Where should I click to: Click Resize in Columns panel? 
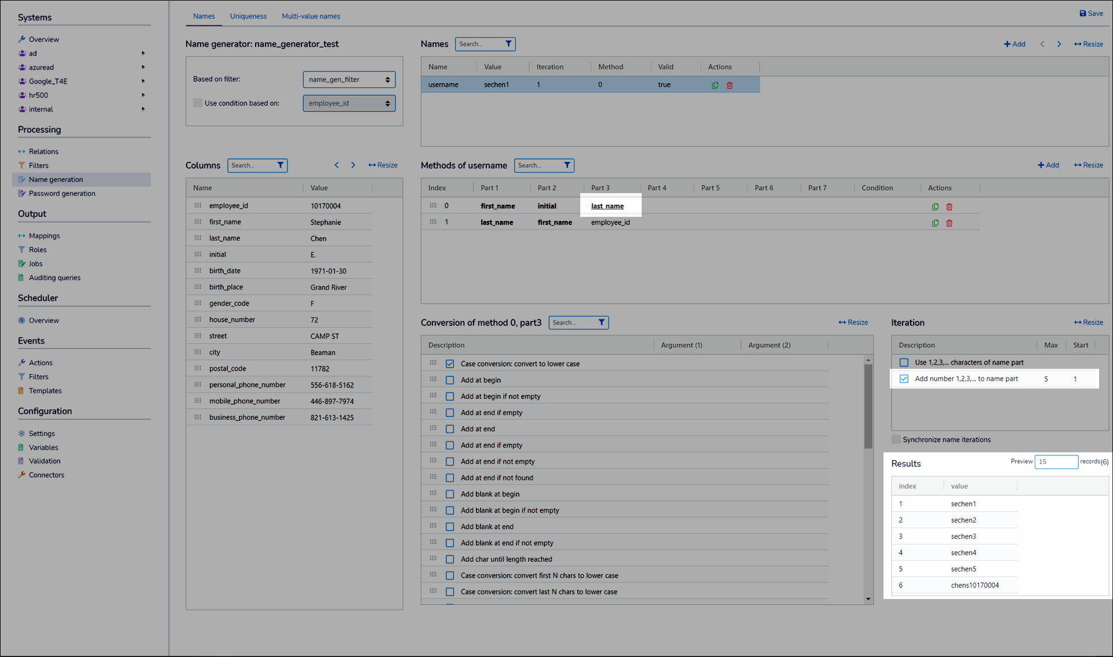[x=383, y=165]
